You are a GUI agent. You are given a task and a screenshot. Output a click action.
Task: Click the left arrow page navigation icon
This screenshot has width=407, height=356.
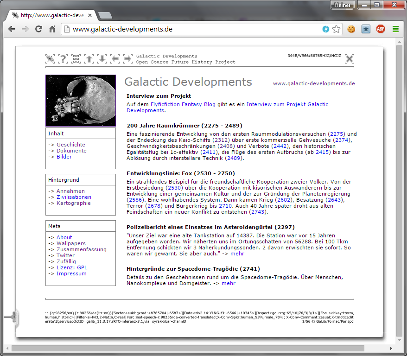click(115, 59)
